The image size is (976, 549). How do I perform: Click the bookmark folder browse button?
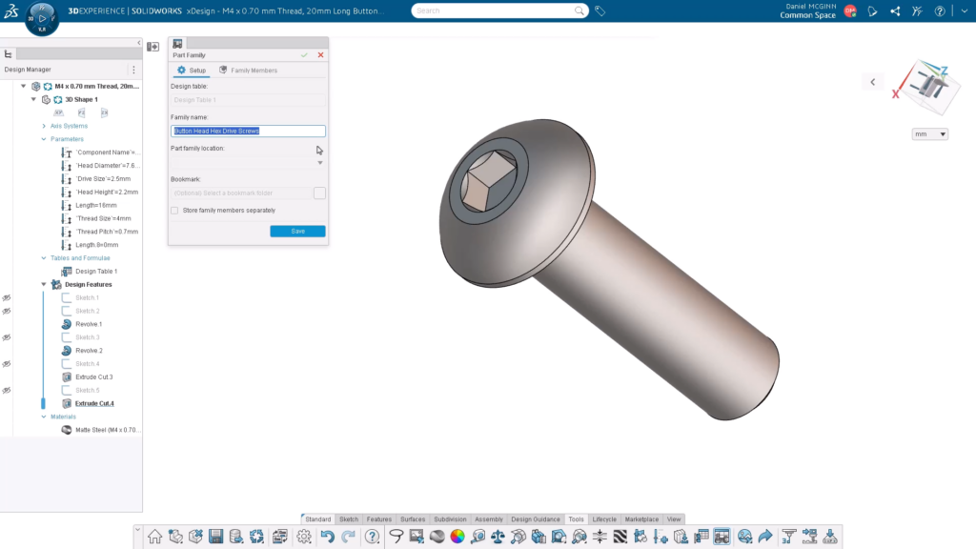[x=319, y=193]
